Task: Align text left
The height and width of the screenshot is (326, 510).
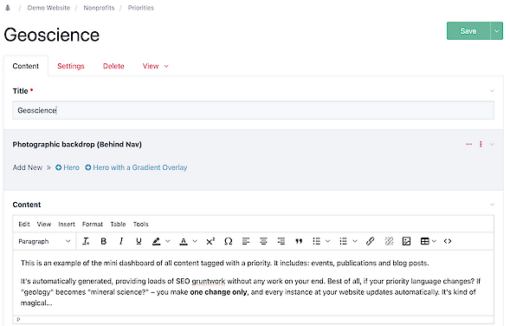Action: point(246,241)
